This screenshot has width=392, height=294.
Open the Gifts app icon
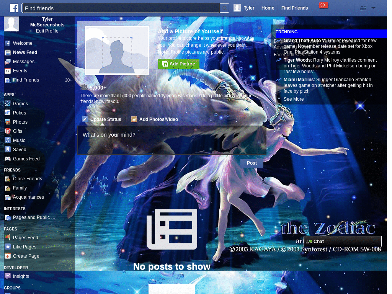[8, 131]
